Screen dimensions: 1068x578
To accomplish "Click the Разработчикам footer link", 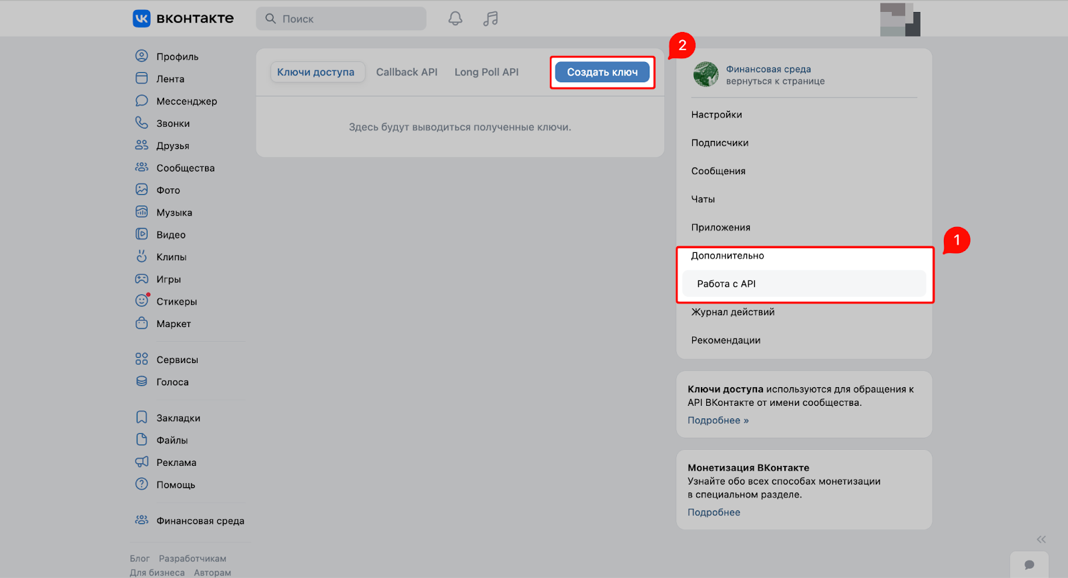I will [192, 559].
